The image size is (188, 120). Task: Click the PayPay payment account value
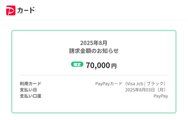coord(161,96)
